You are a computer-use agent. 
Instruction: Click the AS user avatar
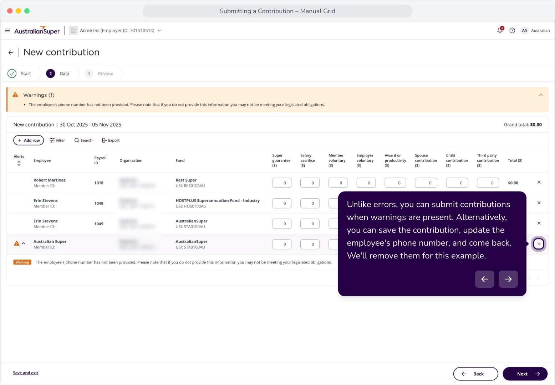(524, 31)
